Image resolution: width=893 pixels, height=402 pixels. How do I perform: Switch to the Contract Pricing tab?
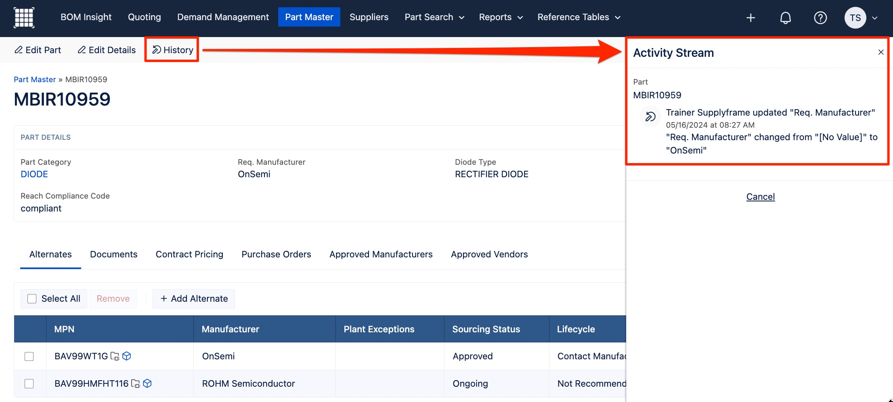click(x=189, y=255)
